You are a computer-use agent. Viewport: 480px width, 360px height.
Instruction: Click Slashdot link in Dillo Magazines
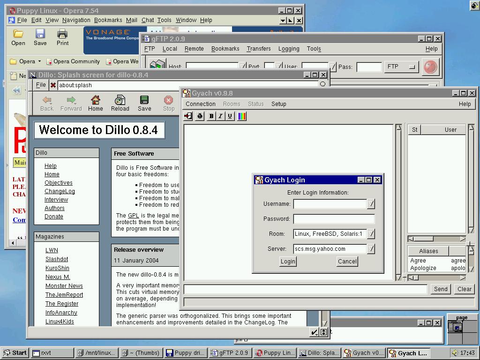[57, 259]
